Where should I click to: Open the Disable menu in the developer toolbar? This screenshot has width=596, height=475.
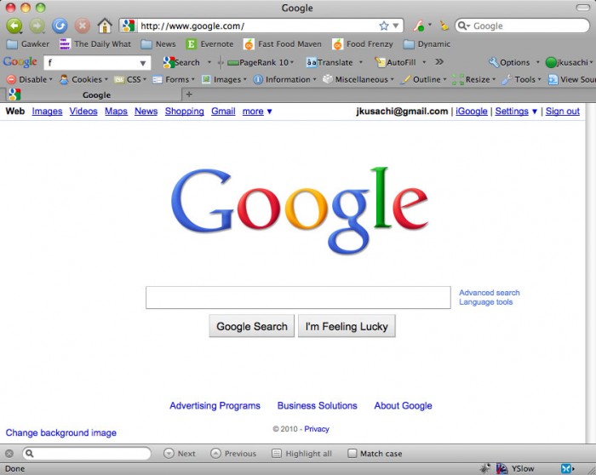point(29,79)
